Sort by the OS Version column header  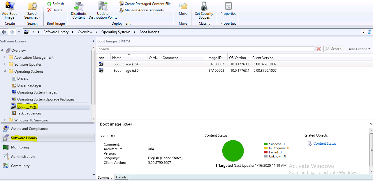(x=239, y=57)
